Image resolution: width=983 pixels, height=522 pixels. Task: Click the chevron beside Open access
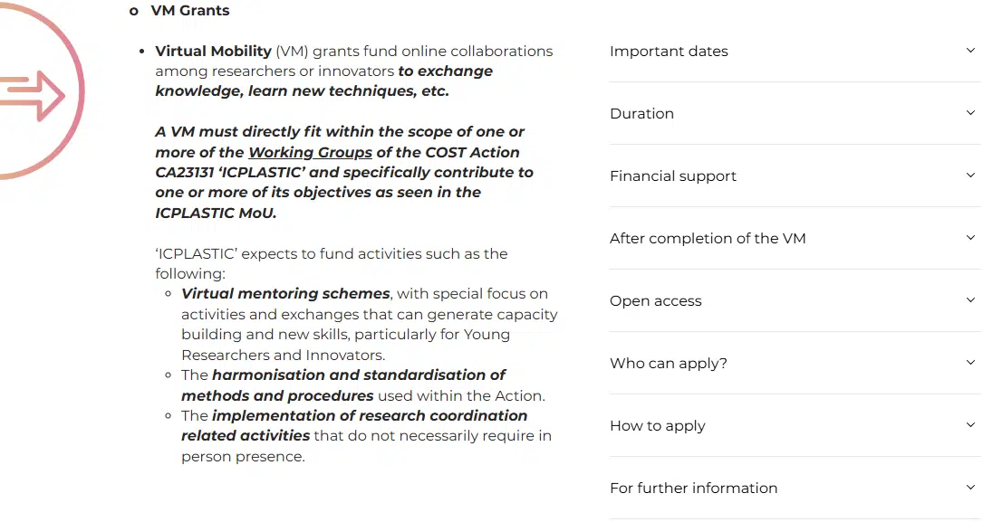[x=970, y=299]
